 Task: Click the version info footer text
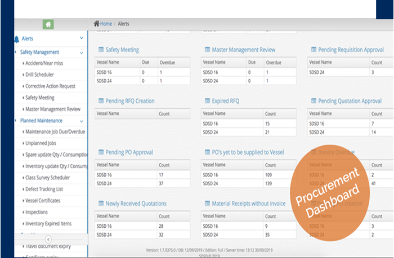209,250
